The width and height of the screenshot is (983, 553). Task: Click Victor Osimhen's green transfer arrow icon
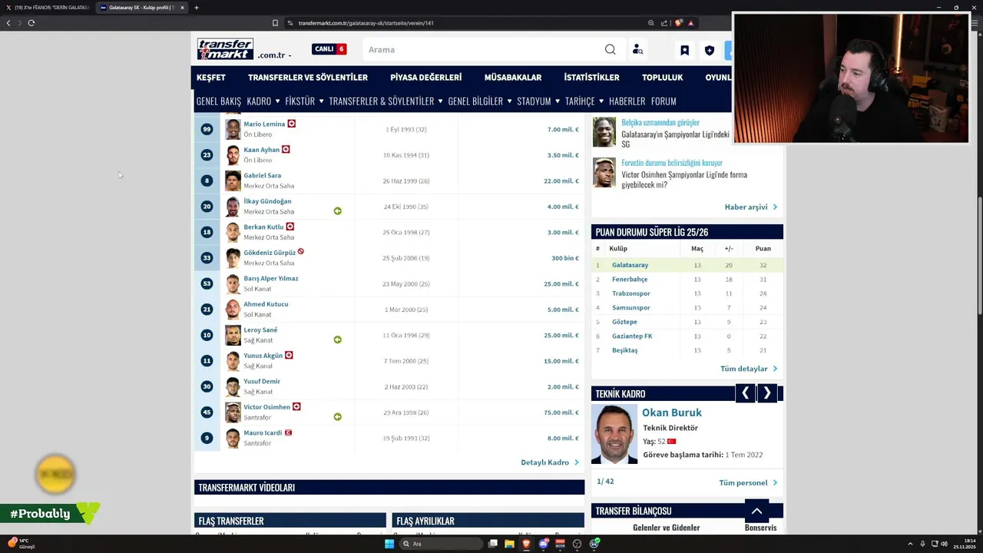(337, 417)
